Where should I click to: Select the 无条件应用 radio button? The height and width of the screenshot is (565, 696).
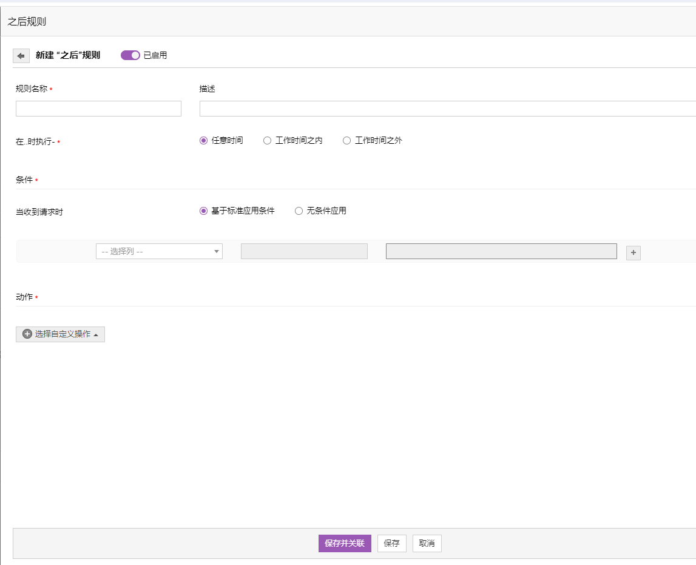tap(299, 211)
